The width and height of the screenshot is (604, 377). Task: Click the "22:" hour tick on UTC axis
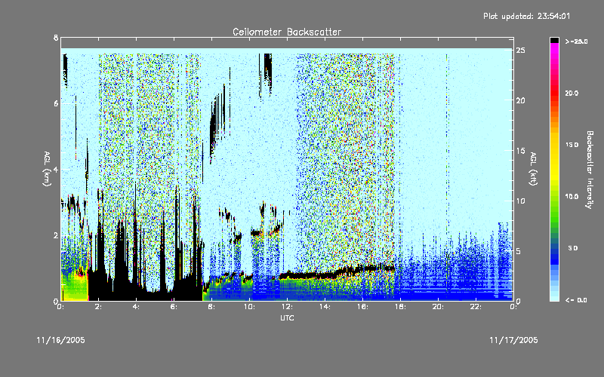click(476, 307)
